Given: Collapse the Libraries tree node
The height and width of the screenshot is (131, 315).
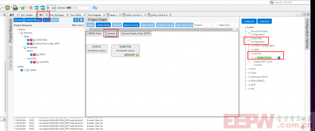Looking at the screenshot, I should (16, 29).
